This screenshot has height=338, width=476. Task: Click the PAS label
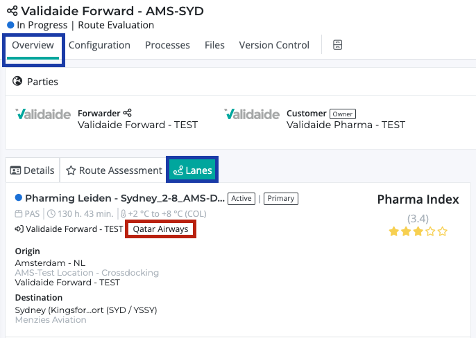click(x=32, y=214)
